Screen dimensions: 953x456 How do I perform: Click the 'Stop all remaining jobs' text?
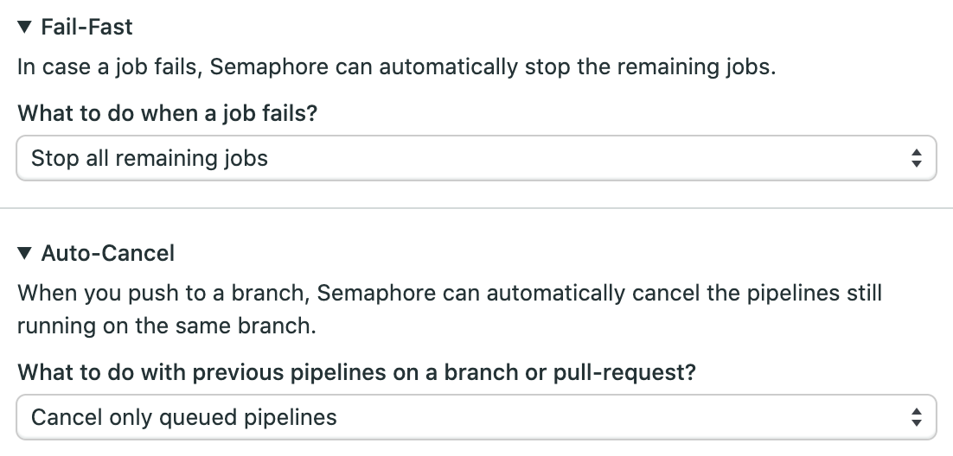coord(150,158)
